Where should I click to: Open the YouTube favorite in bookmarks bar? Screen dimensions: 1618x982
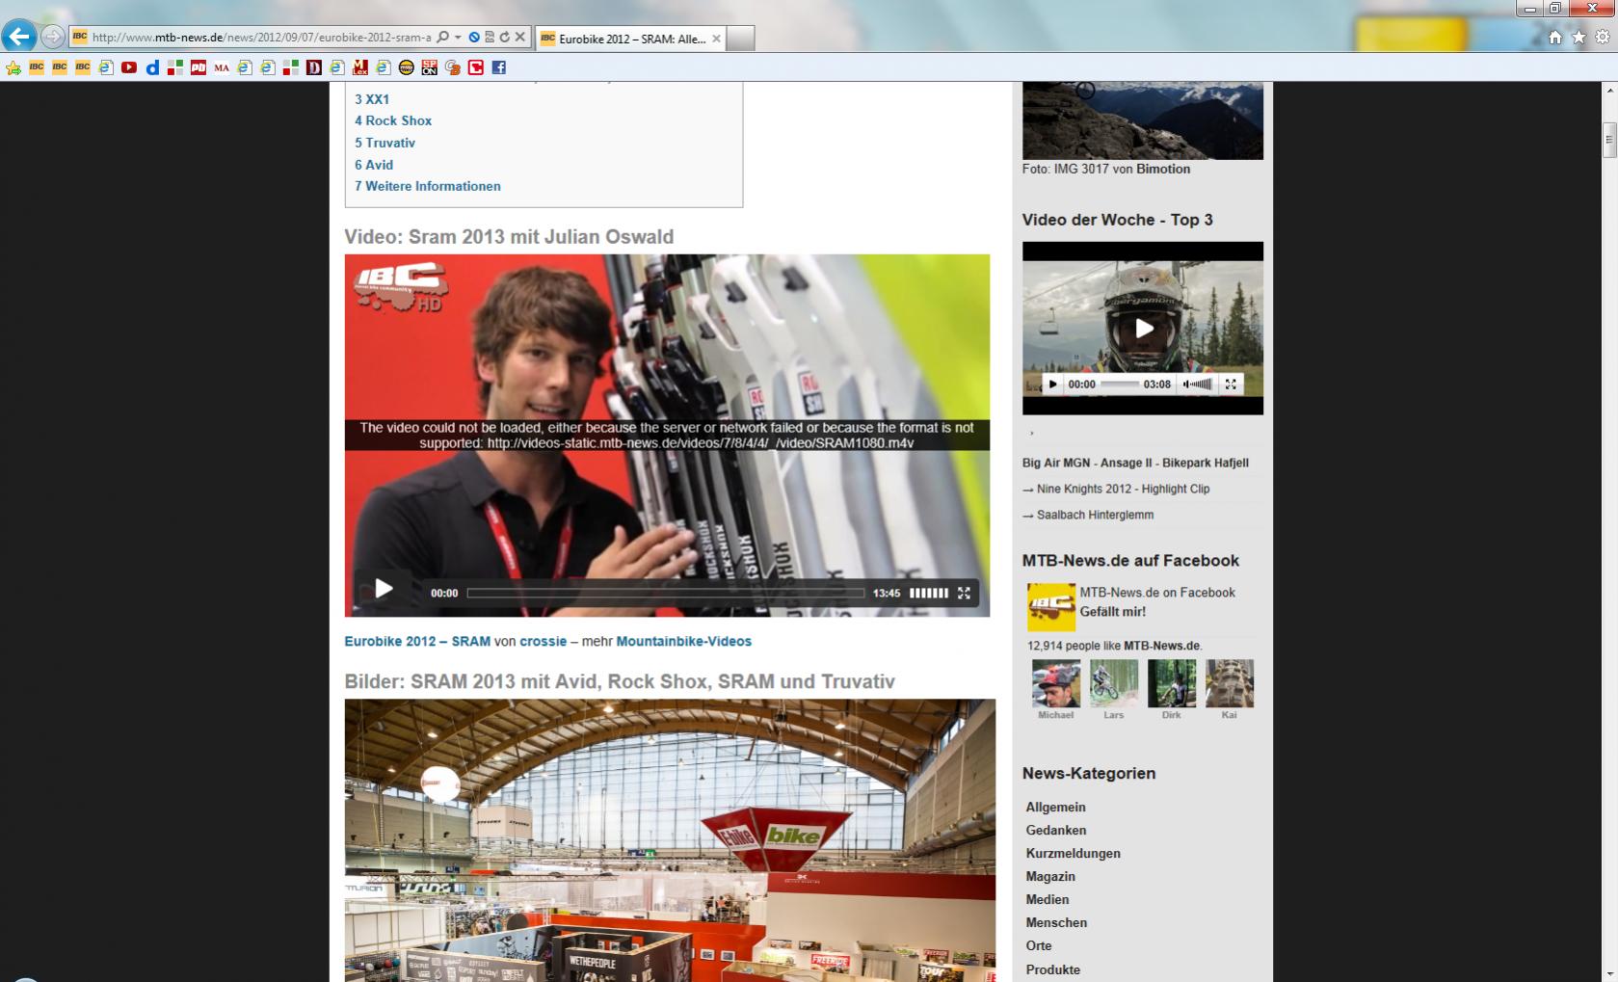129,67
